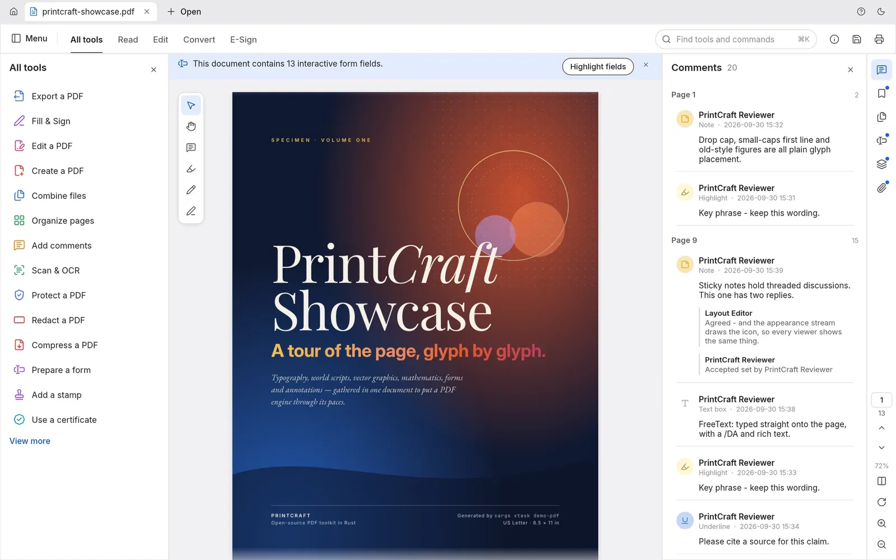This screenshot has height=560, width=896.
Task: Open the E-Sign tab
Action: tap(243, 40)
